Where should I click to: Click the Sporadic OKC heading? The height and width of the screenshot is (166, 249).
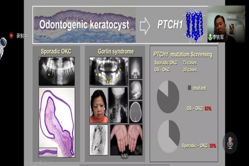56,51
